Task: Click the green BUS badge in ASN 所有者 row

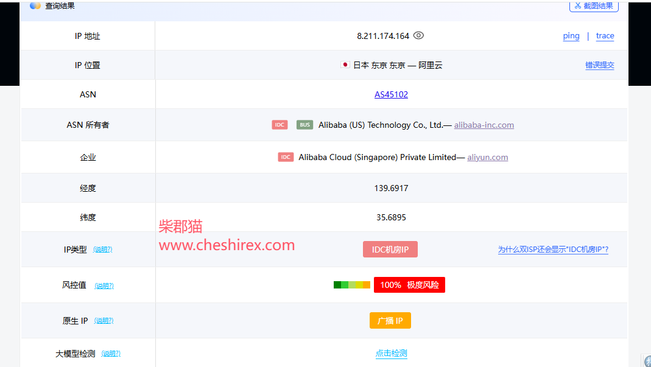Action: (x=304, y=125)
